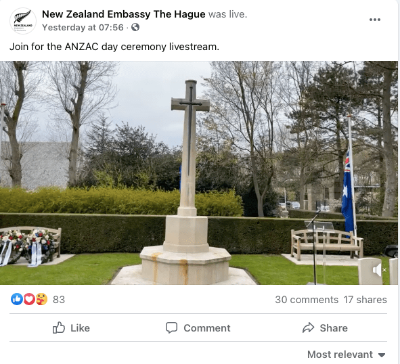The image size is (400, 364).
Task: Unmute the video with speaker icon
Action: (x=379, y=270)
